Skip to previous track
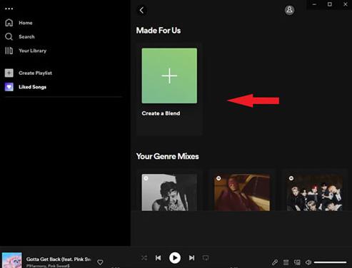This screenshot has width=352, height=268. (x=159, y=258)
